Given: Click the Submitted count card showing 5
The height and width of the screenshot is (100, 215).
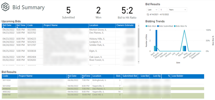Looking at the screenshot, I should [68, 13].
